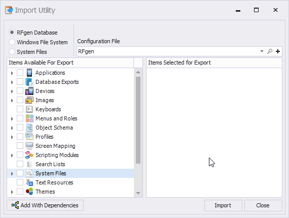Click the Scripting Modules icon

pos(29,155)
